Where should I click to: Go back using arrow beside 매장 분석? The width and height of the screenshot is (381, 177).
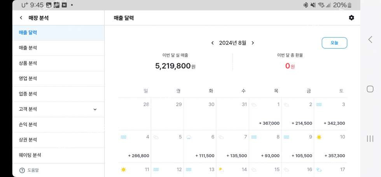21,18
